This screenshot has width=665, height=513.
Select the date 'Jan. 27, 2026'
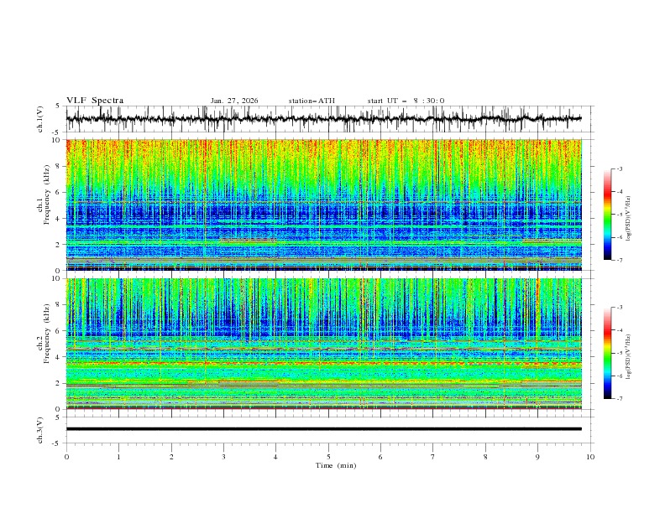(234, 101)
